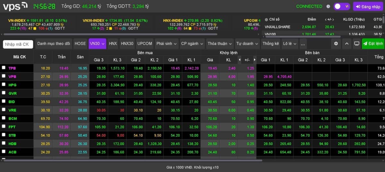The width and height of the screenshot is (385, 172).
Task: Click the collapse-up chevron icon in toolbar
Action: 346,43
